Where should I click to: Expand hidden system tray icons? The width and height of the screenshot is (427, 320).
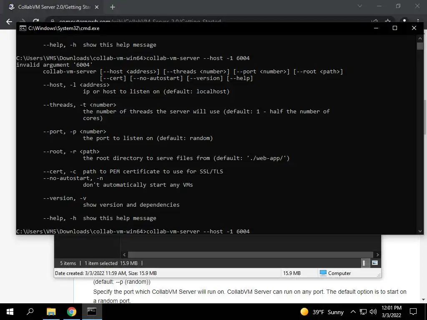pyautogui.click(x=353, y=312)
